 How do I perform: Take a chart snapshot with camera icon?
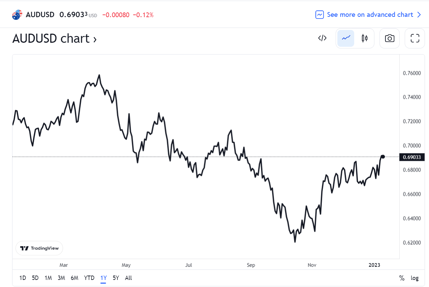(x=390, y=38)
